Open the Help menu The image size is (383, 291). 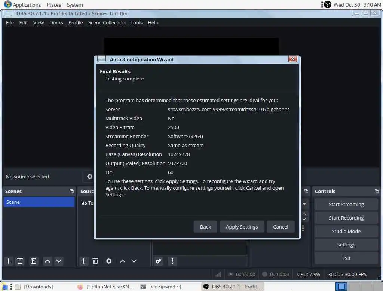tap(153, 23)
